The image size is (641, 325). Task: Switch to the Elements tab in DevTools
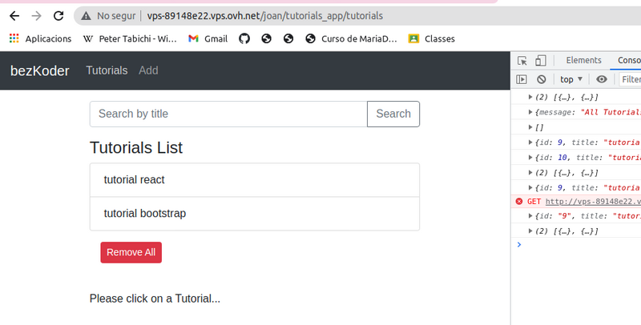click(583, 60)
